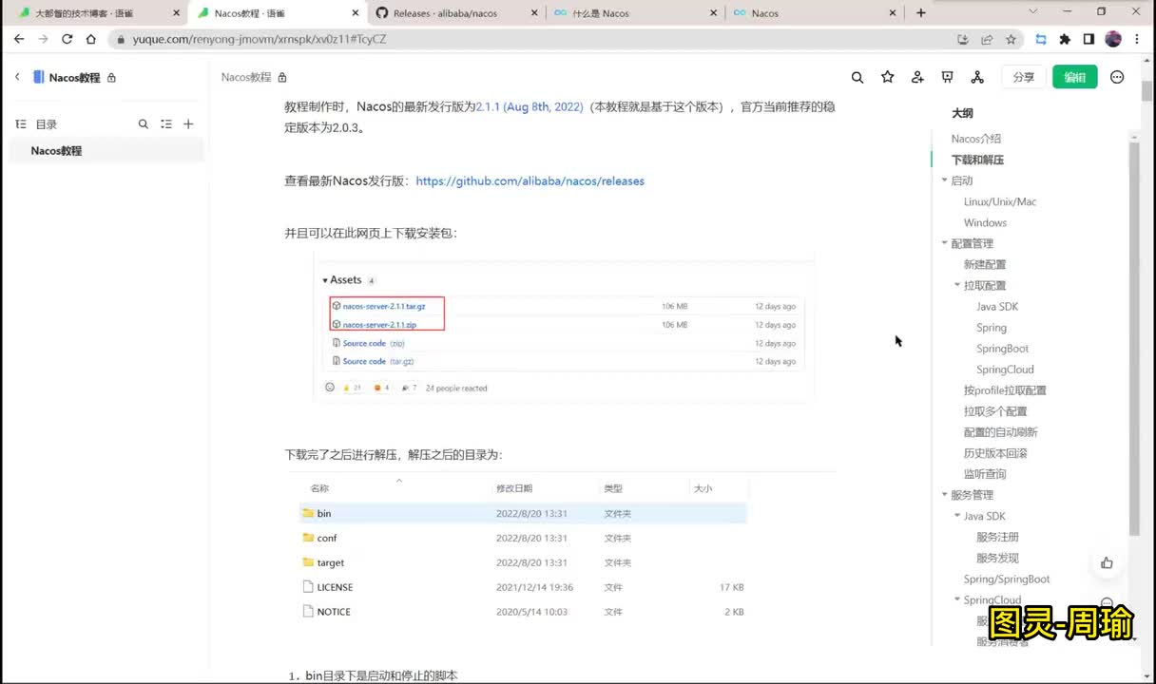Viewport: 1156px width, 684px height.
Task: Share this page icon in address bar
Action: (987, 39)
